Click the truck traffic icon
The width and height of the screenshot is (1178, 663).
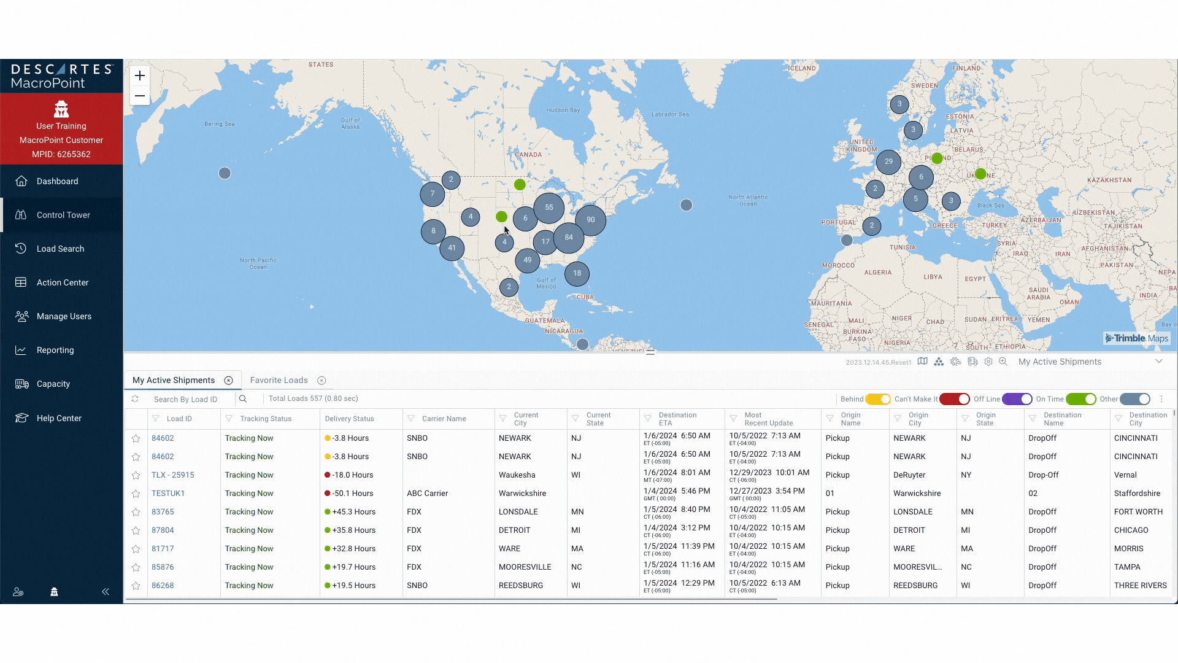point(972,362)
